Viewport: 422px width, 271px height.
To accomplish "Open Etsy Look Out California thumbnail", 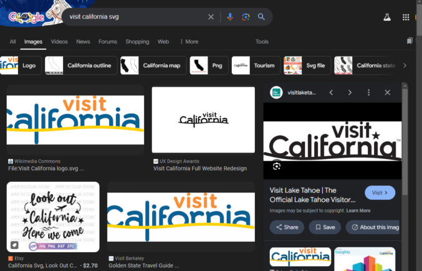I will click(53, 217).
